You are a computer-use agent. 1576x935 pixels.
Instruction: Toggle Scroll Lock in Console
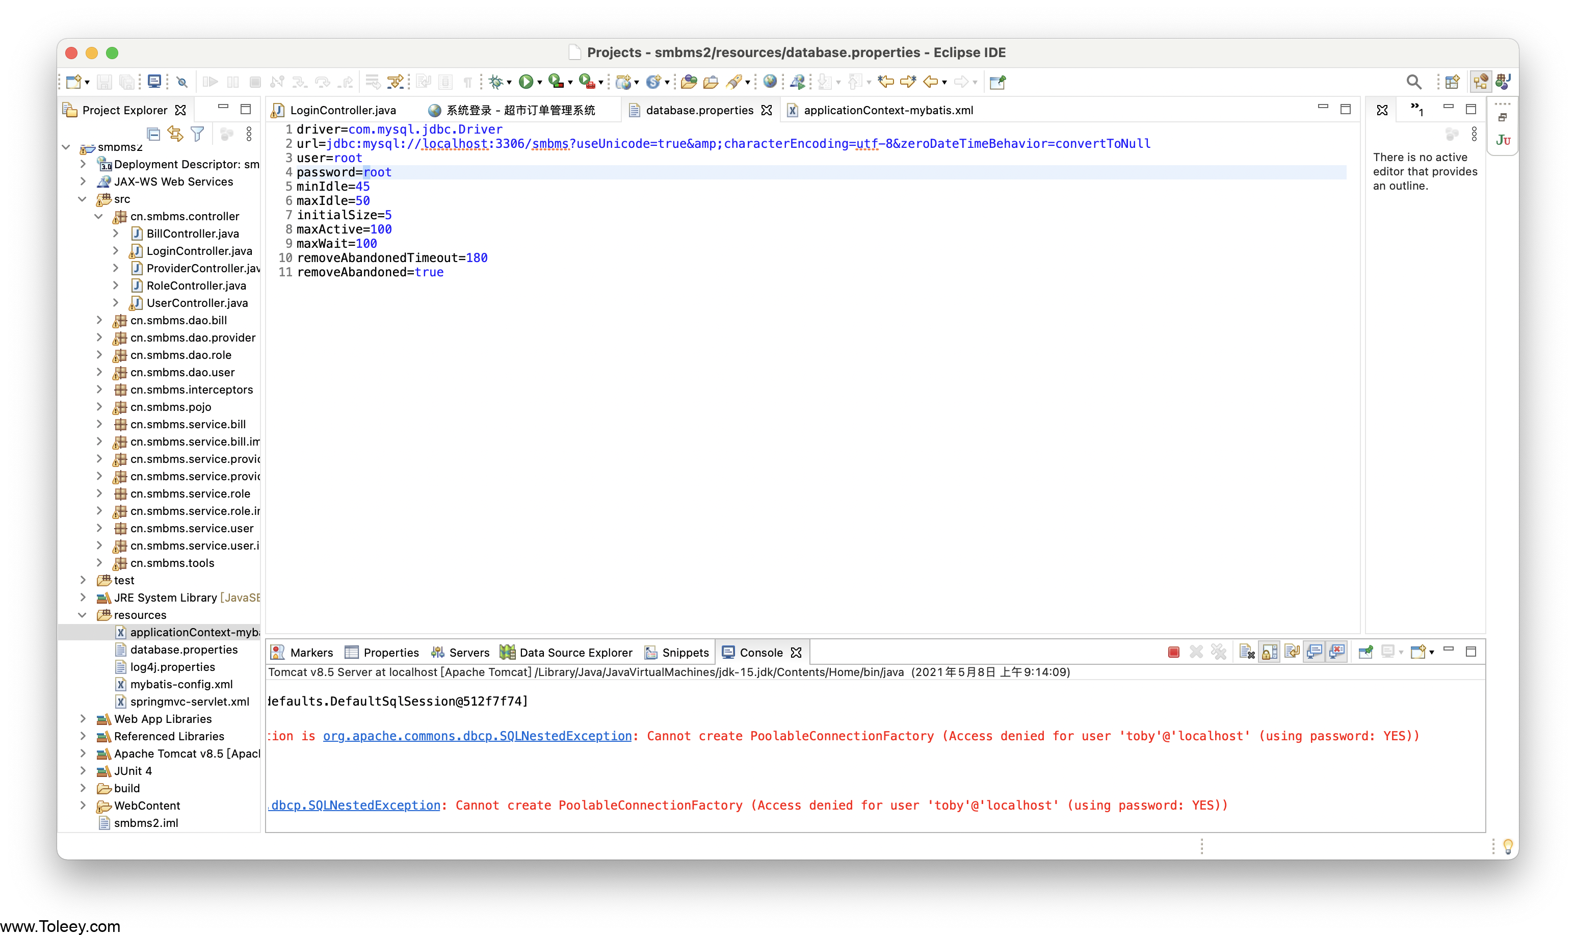click(1269, 652)
